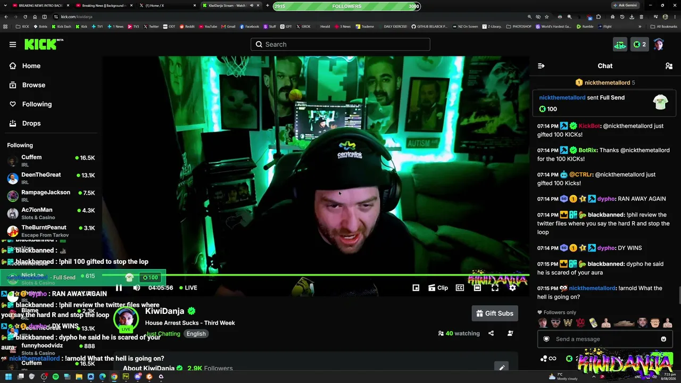Open the profile avatar menu
This screenshot has width=681, height=383.
(659, 45)
